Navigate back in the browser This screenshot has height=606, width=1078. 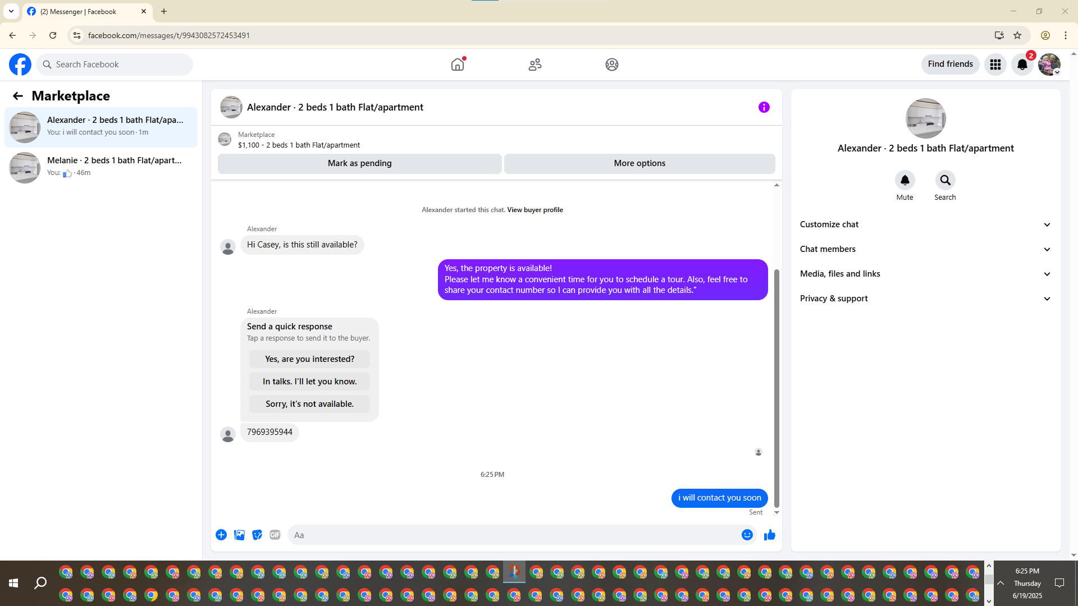(12, 35)
